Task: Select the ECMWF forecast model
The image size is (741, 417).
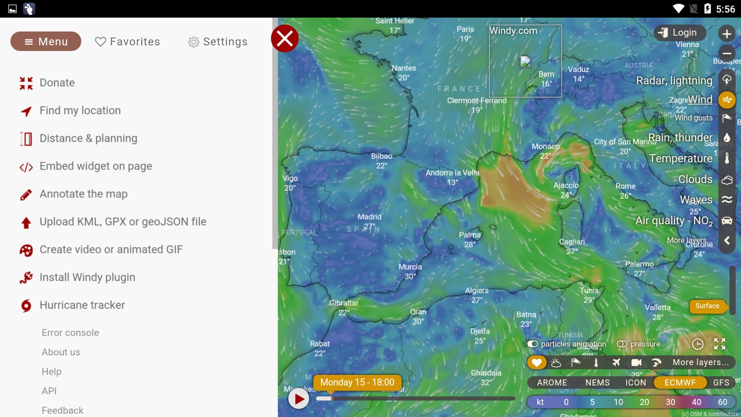Action: pyautogui.click(x=680, y=383)
